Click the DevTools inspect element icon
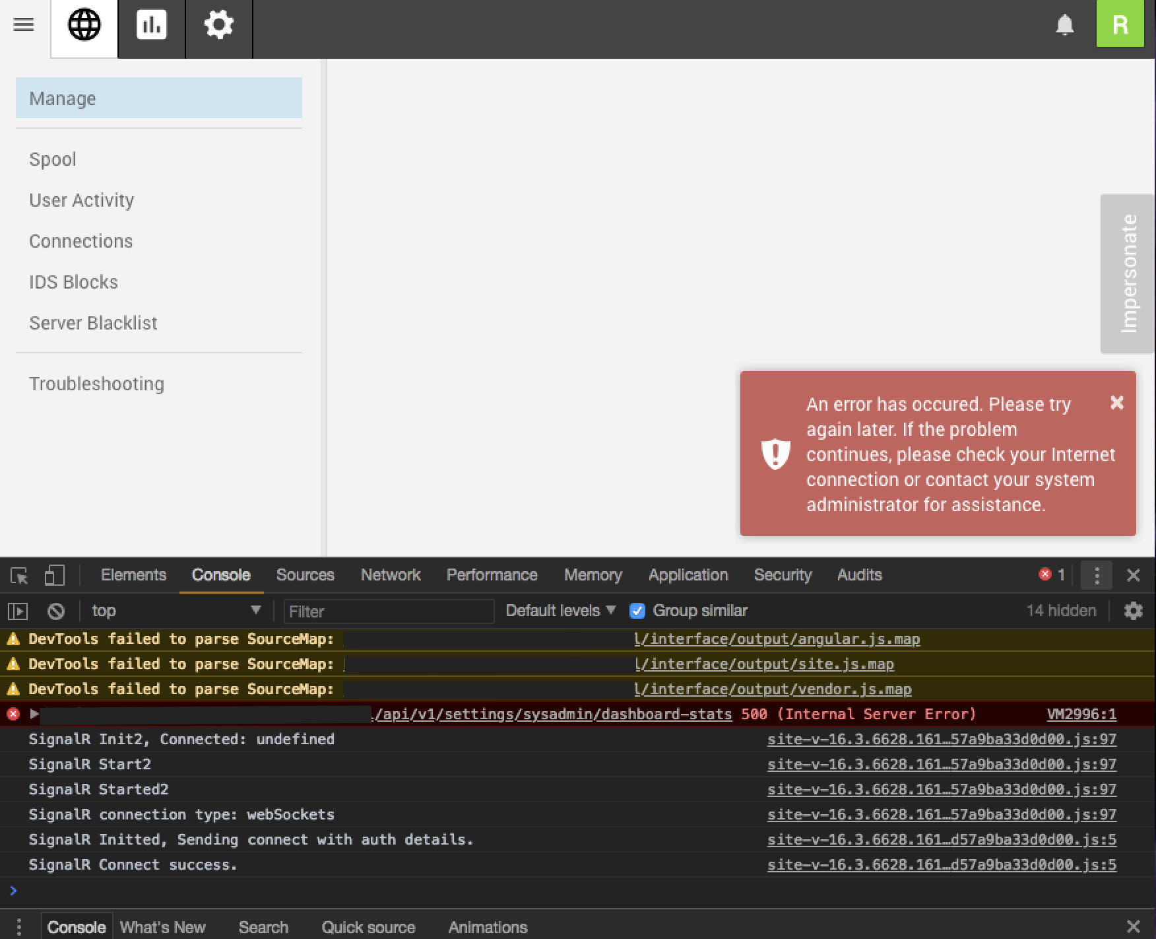Image resolution: width=1156 pixels, height=939 pixels. tap(19, 576)
